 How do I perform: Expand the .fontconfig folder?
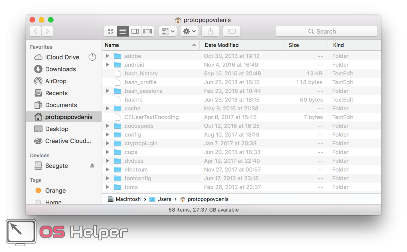[x=108, y=178]
